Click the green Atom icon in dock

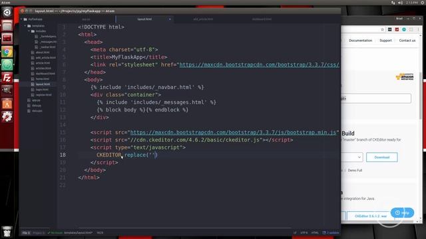(x=7, y=65)
